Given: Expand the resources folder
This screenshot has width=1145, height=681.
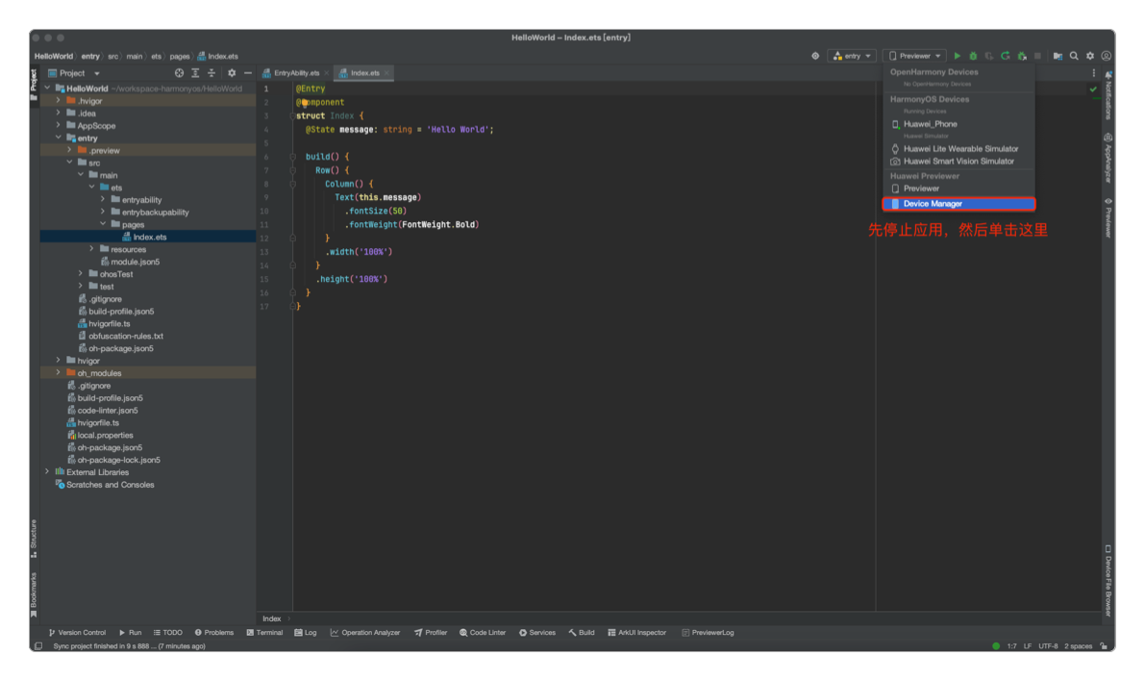Looking at the screenshot, I should [x=92, y=249].
